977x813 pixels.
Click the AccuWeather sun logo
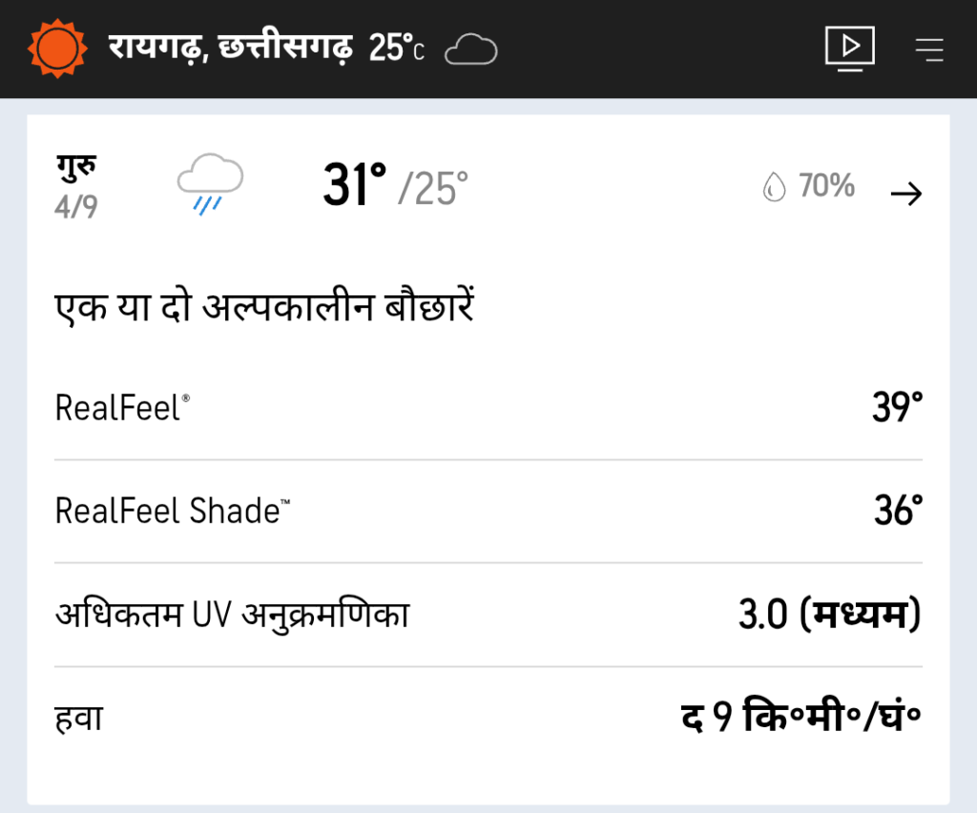pos(58,47)
